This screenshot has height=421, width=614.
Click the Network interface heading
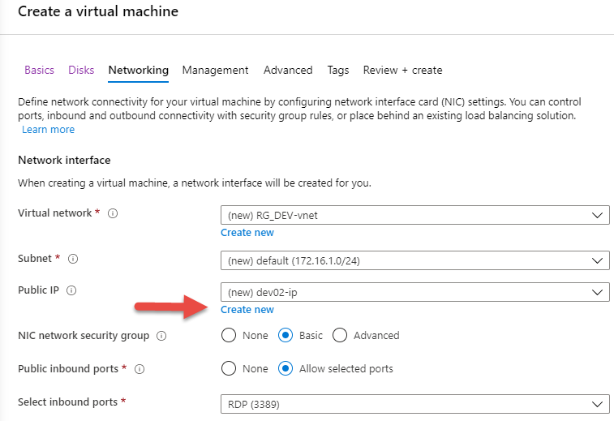[x=64, y=160]
